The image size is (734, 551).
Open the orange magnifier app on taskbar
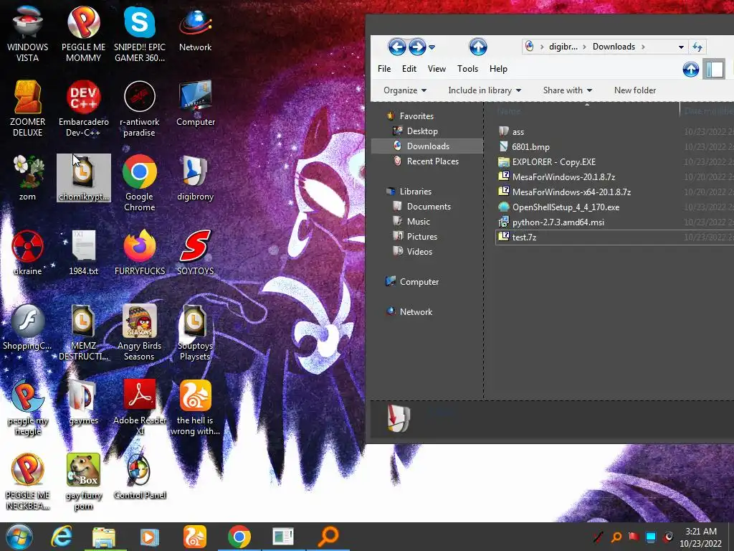point(328,537)
